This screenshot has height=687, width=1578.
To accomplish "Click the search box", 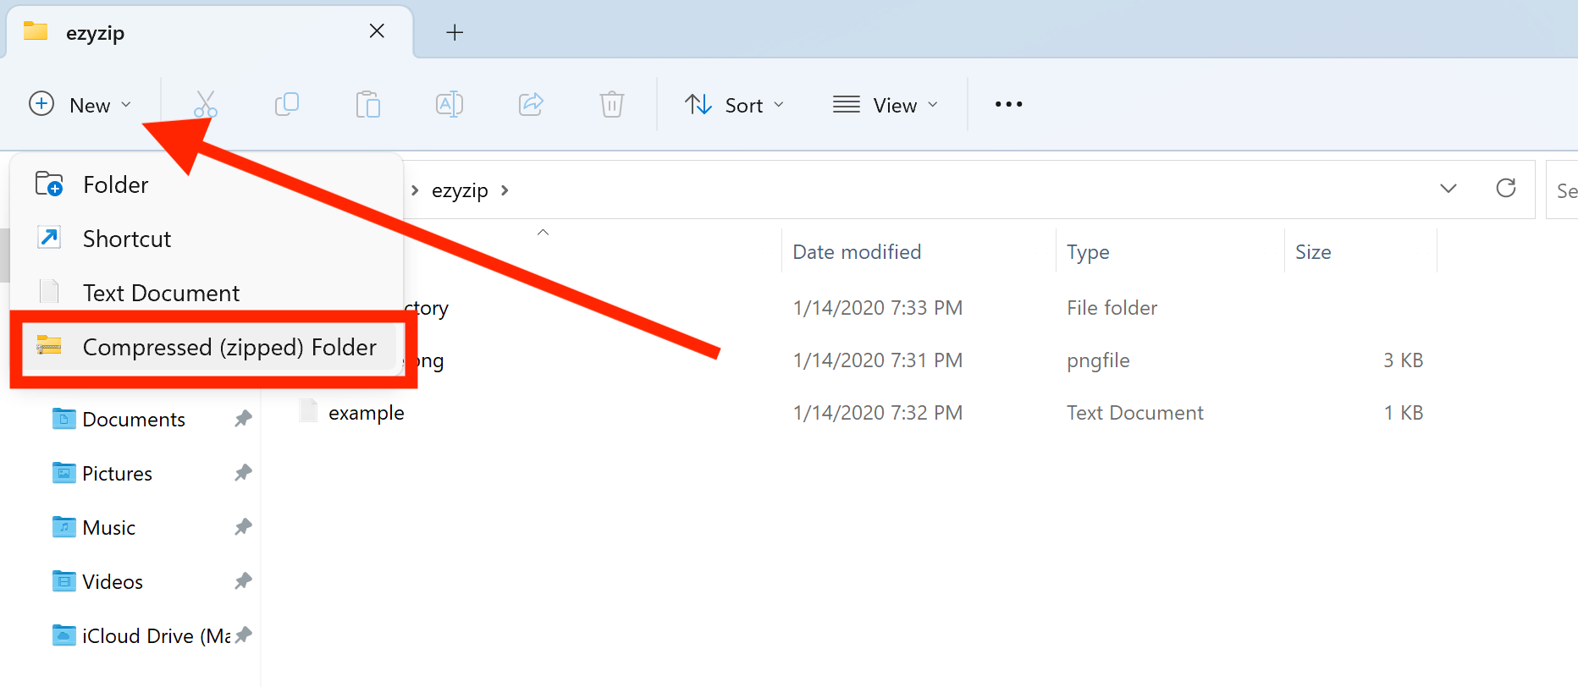I will coord(1563,190).
